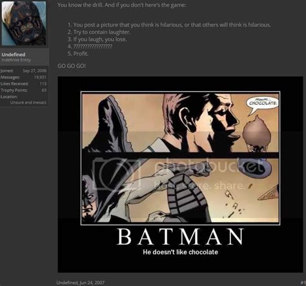306x286 pixels.
Task: Select the question marks line 4
Action: pos(90,46)
